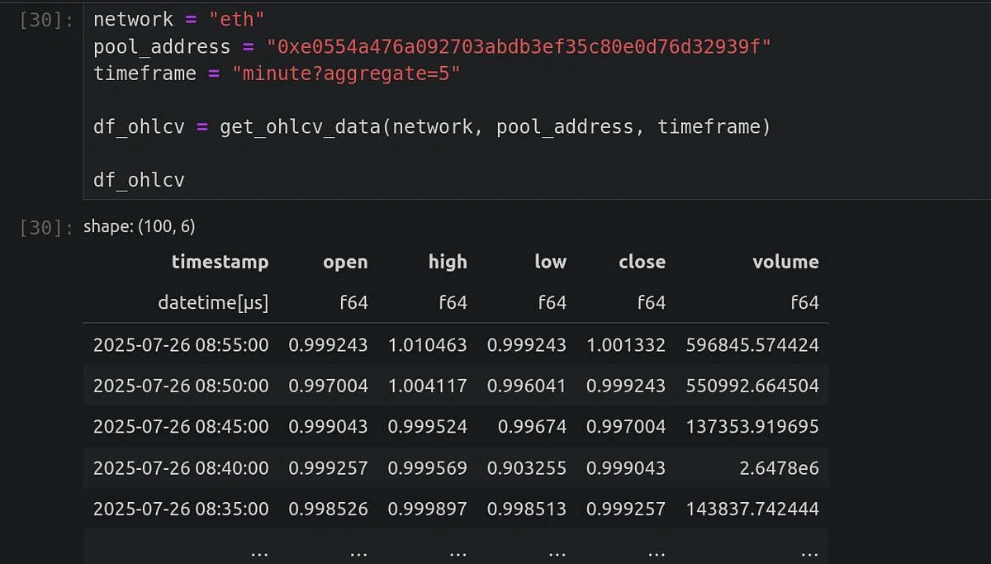Click the close column header
991x564 pixels.
tap(642, 262)
